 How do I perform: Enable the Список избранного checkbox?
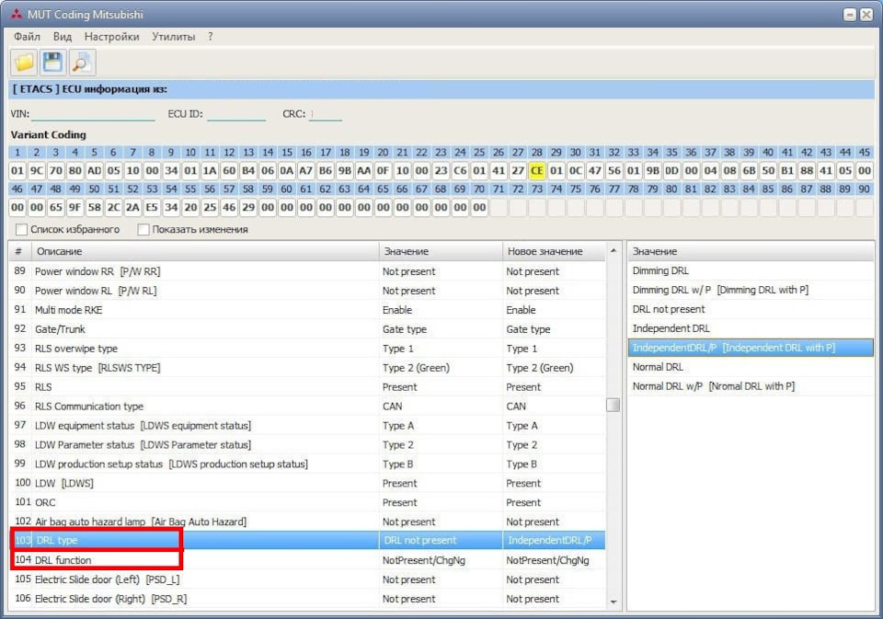[21, 229]
